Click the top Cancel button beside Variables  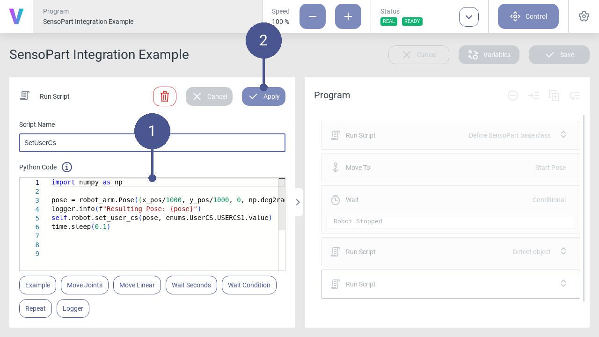(x=419, y=55)
